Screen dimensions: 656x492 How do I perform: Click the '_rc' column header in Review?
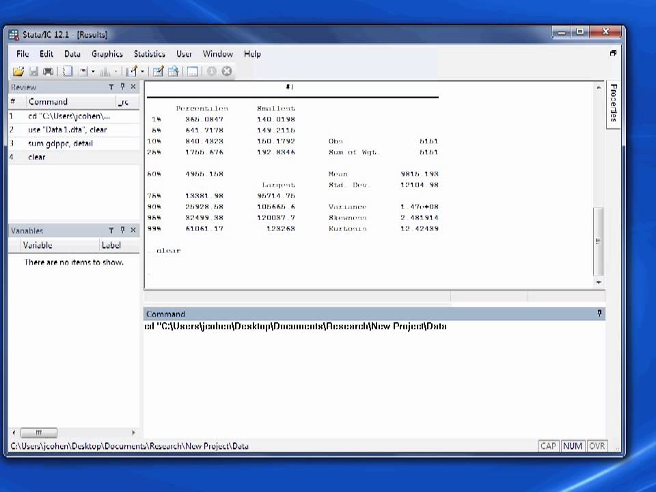tap(127, 102)
